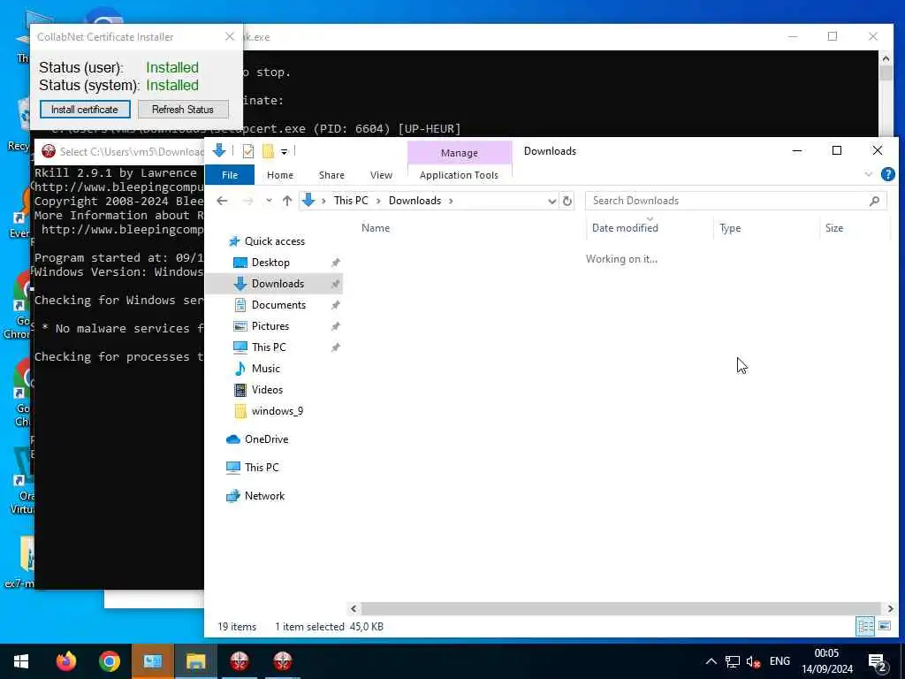Open the Action Center notifications icon
This screenshot has width=905, height=679.
(877, 661)
